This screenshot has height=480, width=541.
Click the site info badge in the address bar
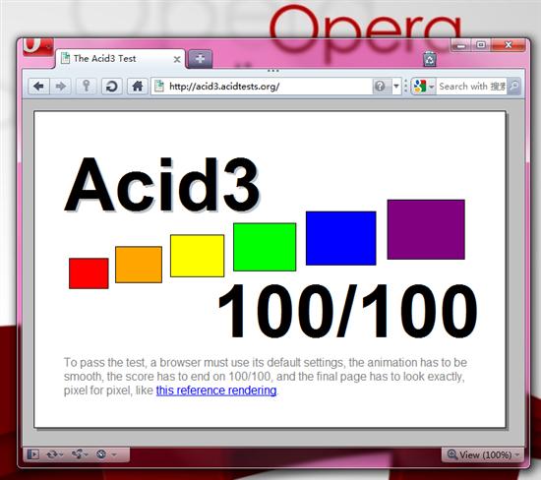click(380, 86)
